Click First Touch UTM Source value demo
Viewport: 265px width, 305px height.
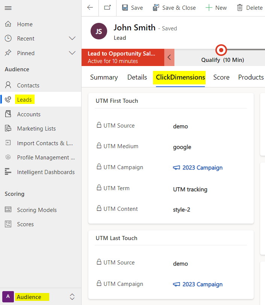180,126
